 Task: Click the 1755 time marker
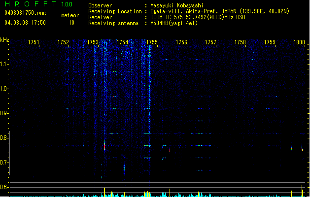point(152,42)
